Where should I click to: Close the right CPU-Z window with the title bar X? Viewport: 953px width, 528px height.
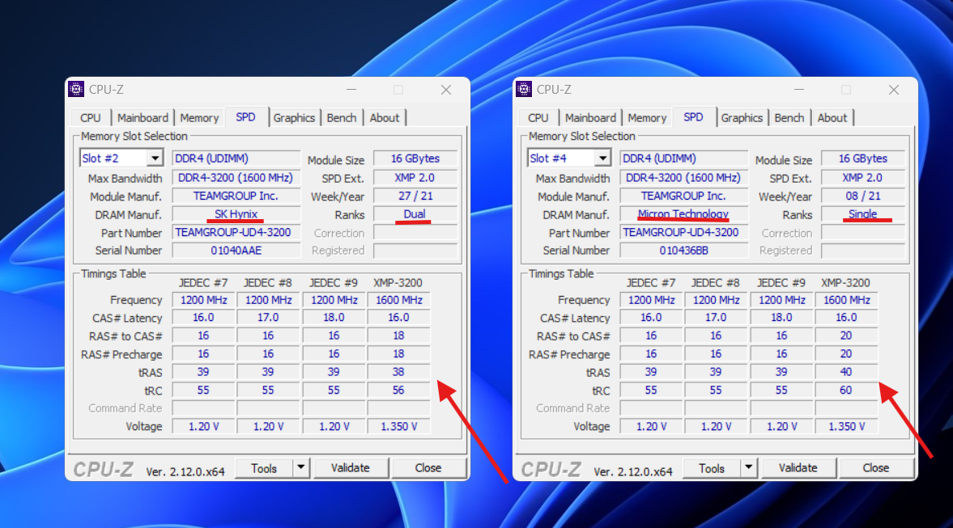tap(893, 90)
